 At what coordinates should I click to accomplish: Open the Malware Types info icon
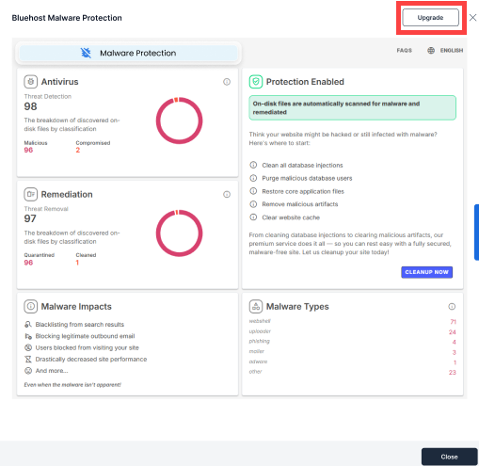[452, 307]
